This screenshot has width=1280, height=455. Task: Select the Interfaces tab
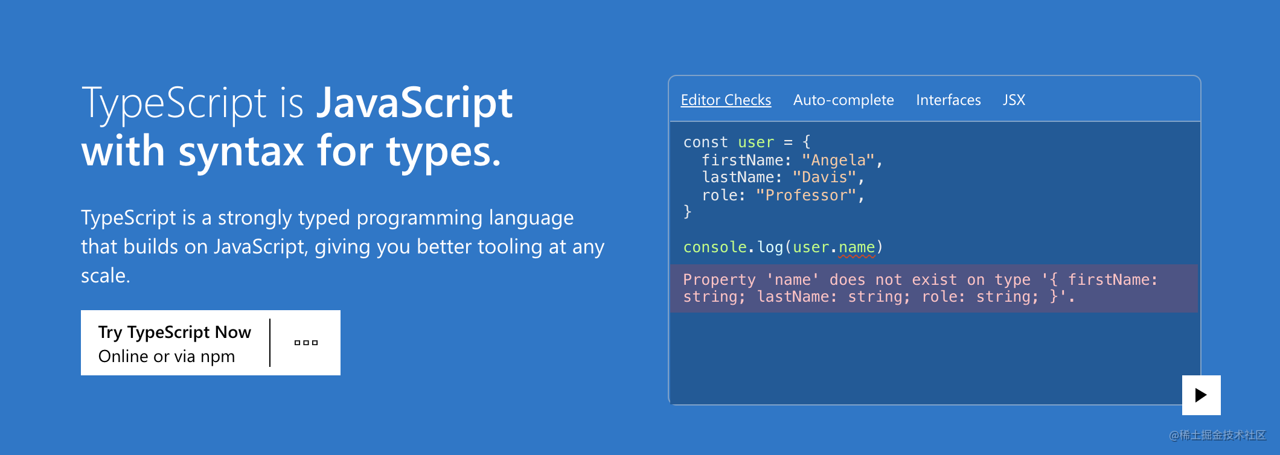[x=948, y=100]
